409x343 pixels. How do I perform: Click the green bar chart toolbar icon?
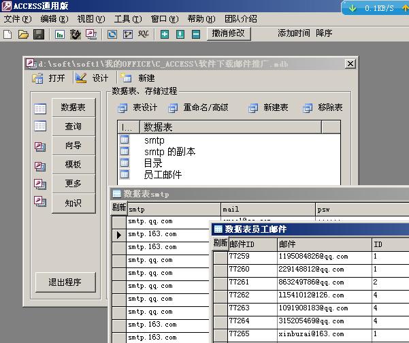(60, 34)
